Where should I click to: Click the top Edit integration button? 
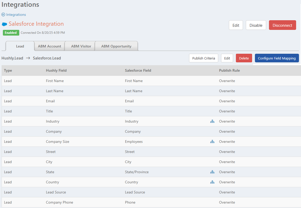coord(236,25)
